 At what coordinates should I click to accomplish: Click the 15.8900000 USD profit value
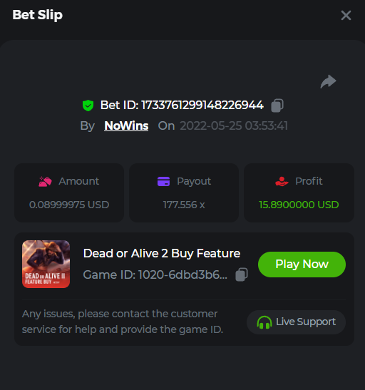pos(299,205)
